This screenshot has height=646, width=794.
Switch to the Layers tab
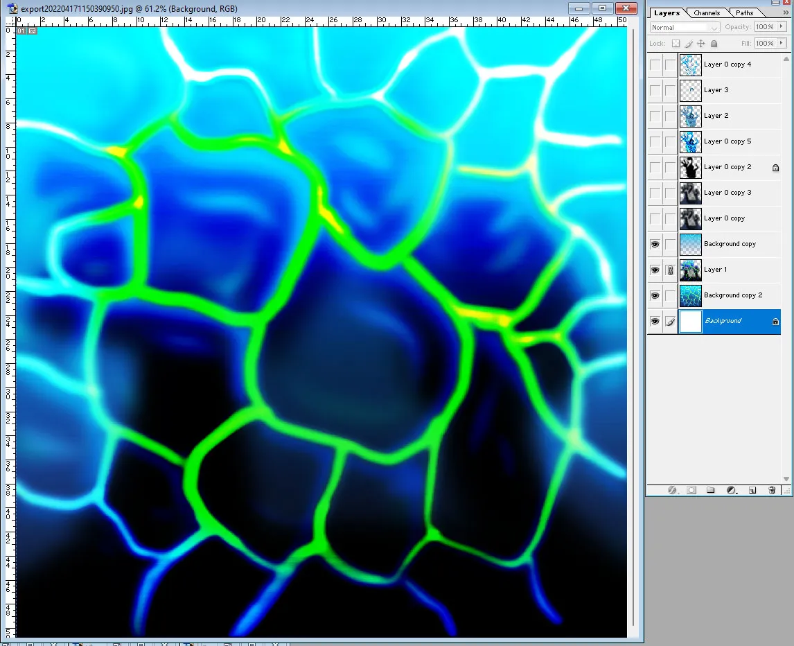coord(667,12)
